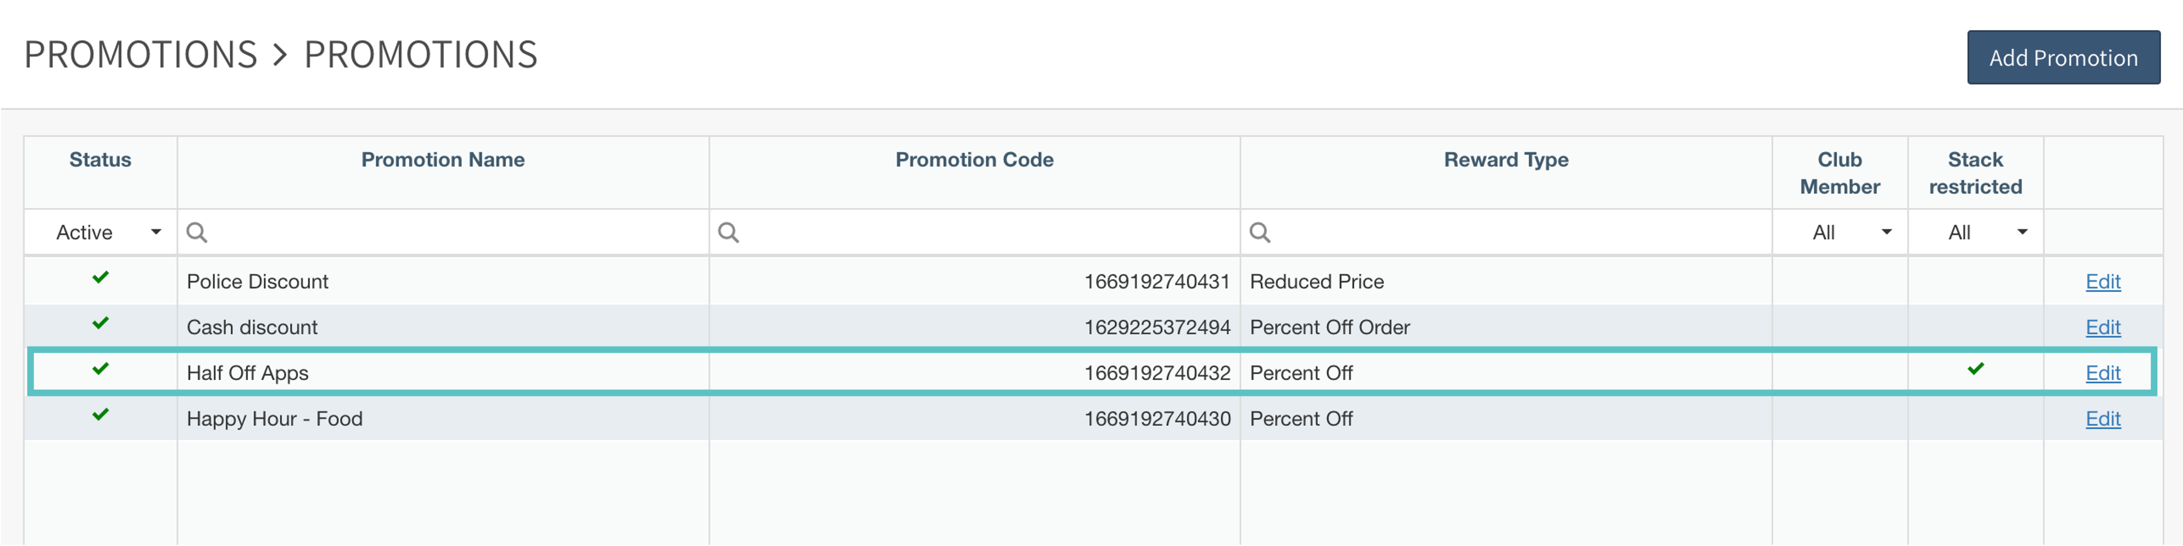This screenshot has height=546, width=2183.
Task: Click the Cash discount active status checkmark
Action: pos(101,323)
